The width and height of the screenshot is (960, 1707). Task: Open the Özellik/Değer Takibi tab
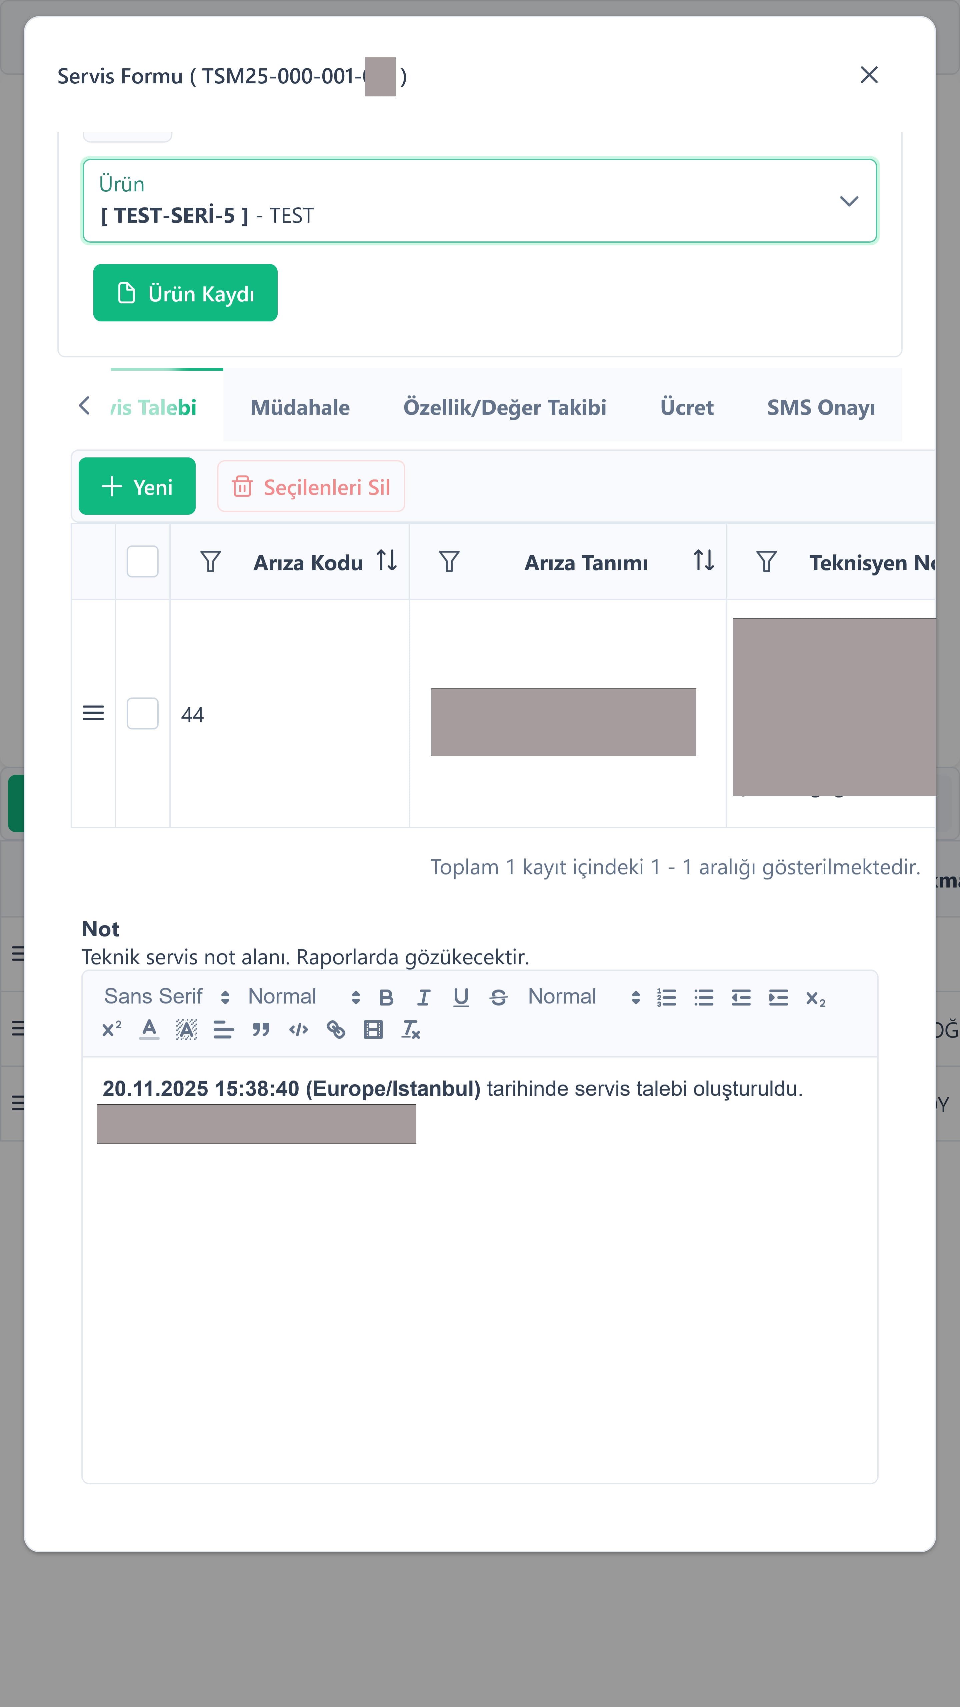point(505,407)
